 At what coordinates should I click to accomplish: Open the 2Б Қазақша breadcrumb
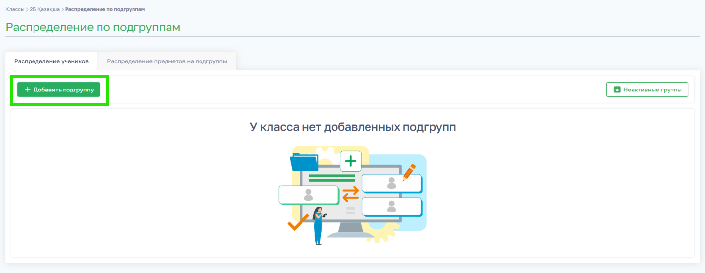44,9
